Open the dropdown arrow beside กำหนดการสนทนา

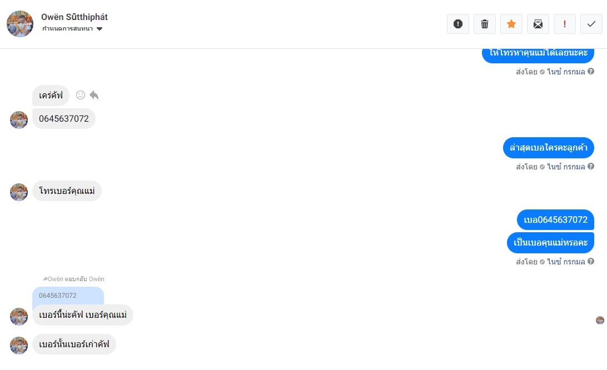pyautogui.click(x=99, y=29)
